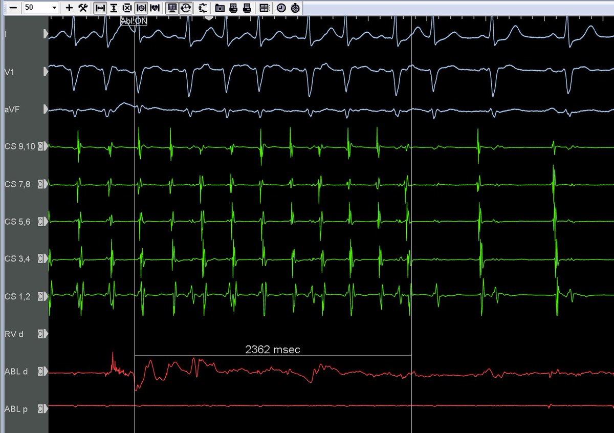Click the clip indicator on CS 7,8
Viewport: 614px width, 433px height.
(40, 184)
